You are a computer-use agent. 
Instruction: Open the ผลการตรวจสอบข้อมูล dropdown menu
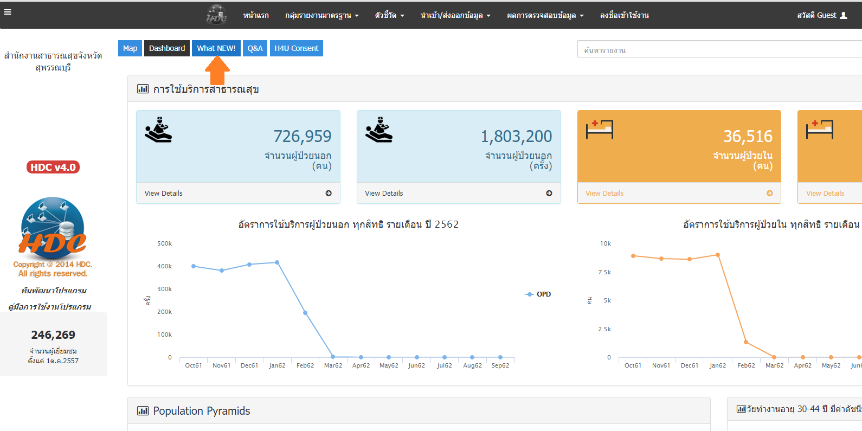[x=545, y=15]
